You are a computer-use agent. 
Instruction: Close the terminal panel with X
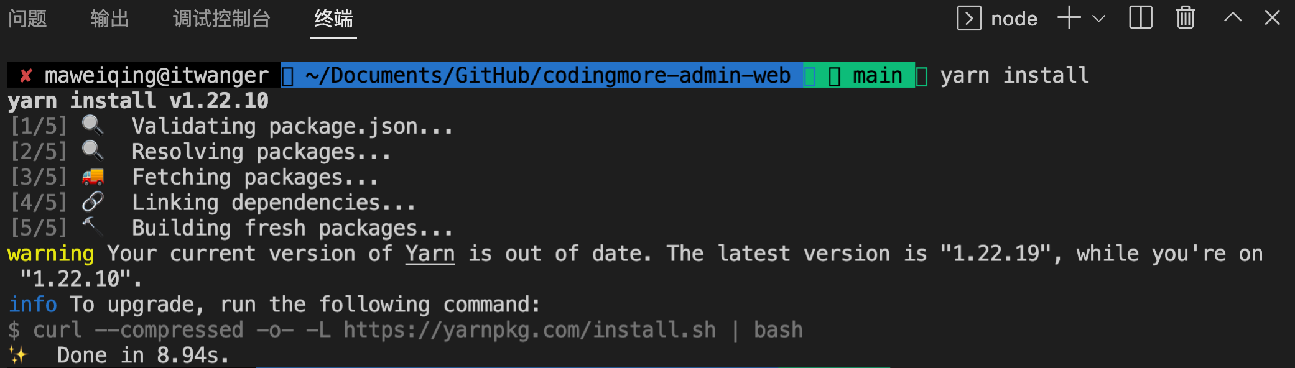click(1273, 17)
